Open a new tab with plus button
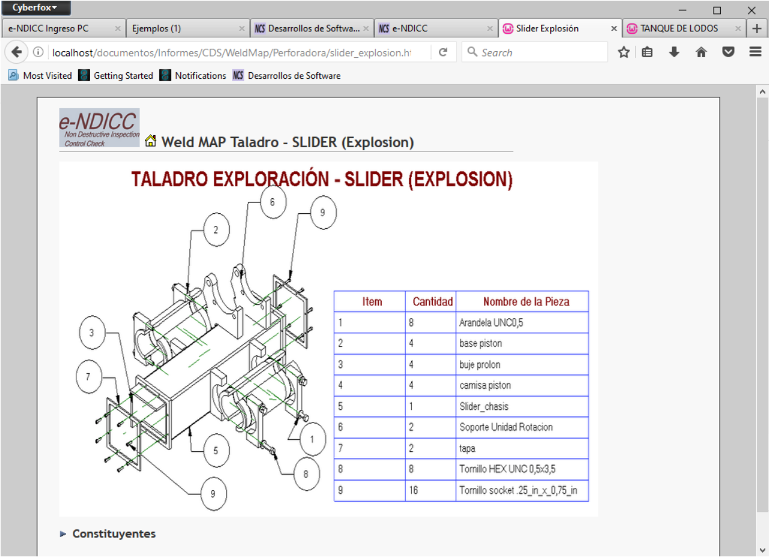This screenshot has height=557, width=769. pyautogui.click(x=757, y=28)
